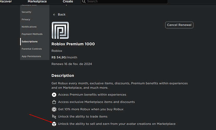The image size is (216, 130).
Task: Open the Payment Methods settings tab
Action: 32,34
